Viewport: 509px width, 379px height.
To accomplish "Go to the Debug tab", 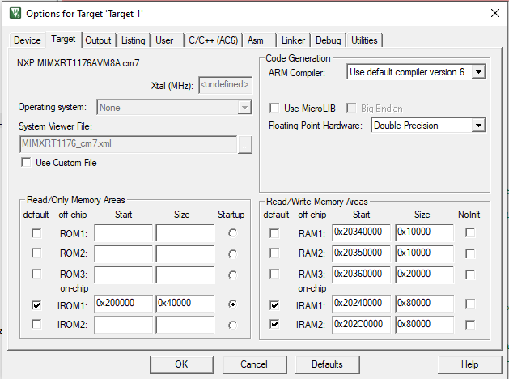I will pyautogui.click(x=328, y=40).
